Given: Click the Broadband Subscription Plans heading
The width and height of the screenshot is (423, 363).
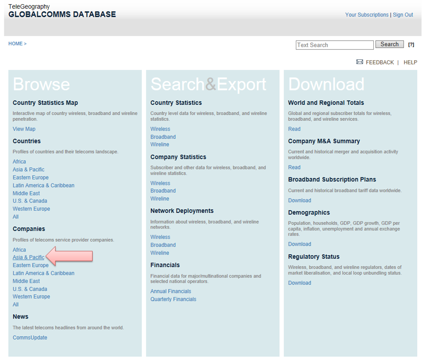Looking at the screenshot, I should pyautogui.click(x=332, y=179).
